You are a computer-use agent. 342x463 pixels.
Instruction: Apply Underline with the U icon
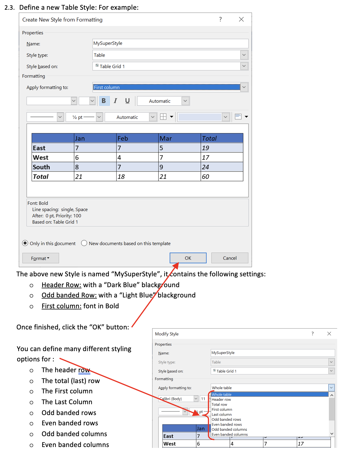[127, 101]
